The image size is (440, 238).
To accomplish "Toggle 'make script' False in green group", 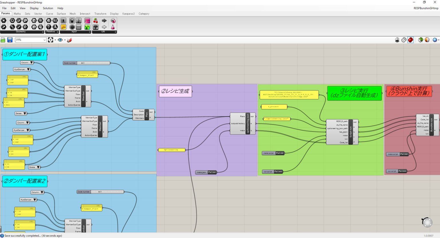I will tap(280, 153).
